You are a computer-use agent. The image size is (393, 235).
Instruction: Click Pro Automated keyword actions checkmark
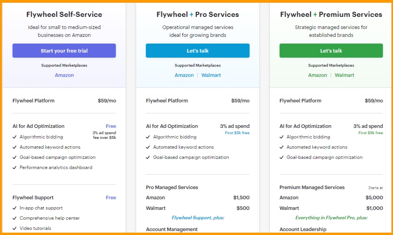[148, 147]
